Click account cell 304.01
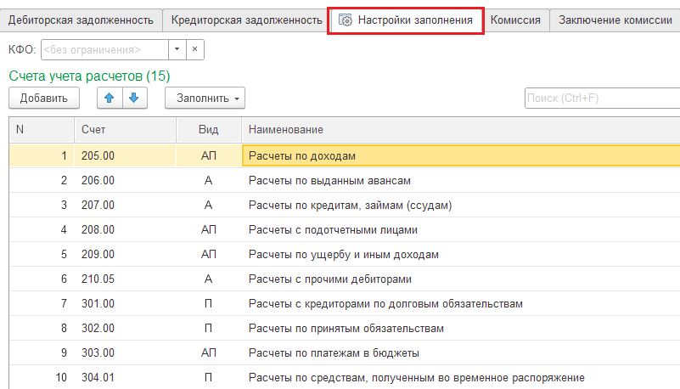 coord(126,378)
